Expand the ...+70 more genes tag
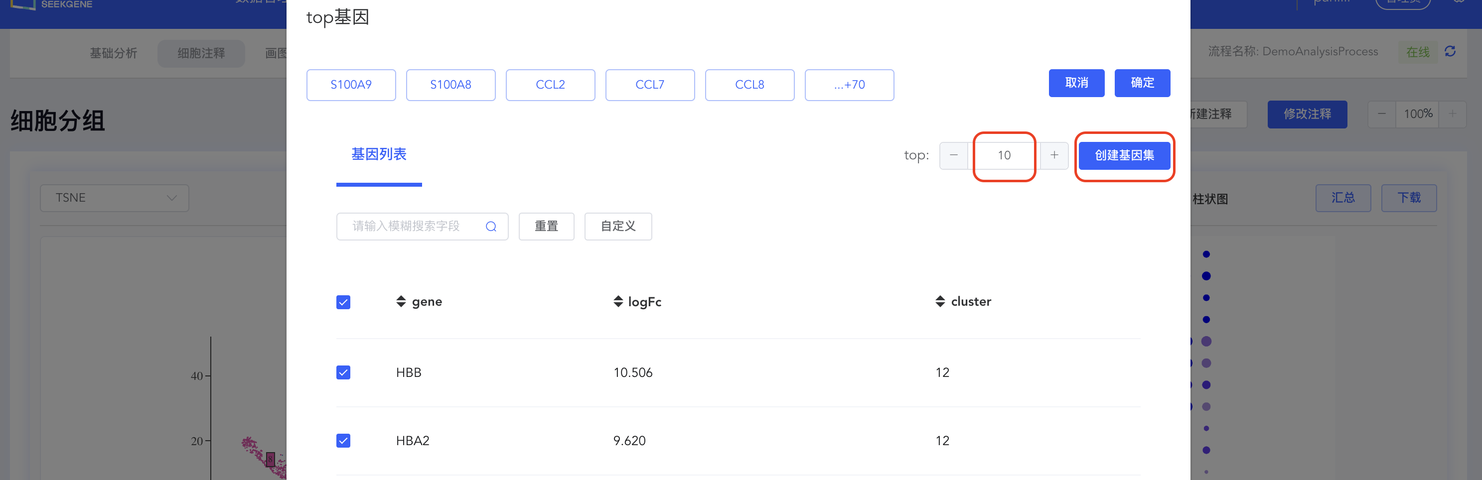The image size is (1482, 480). [x=849, y=85]
